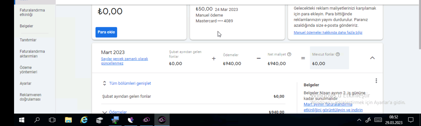Show hidden system tray icons
The height and width of the screenshot is (126, 421).
[359, 120]
